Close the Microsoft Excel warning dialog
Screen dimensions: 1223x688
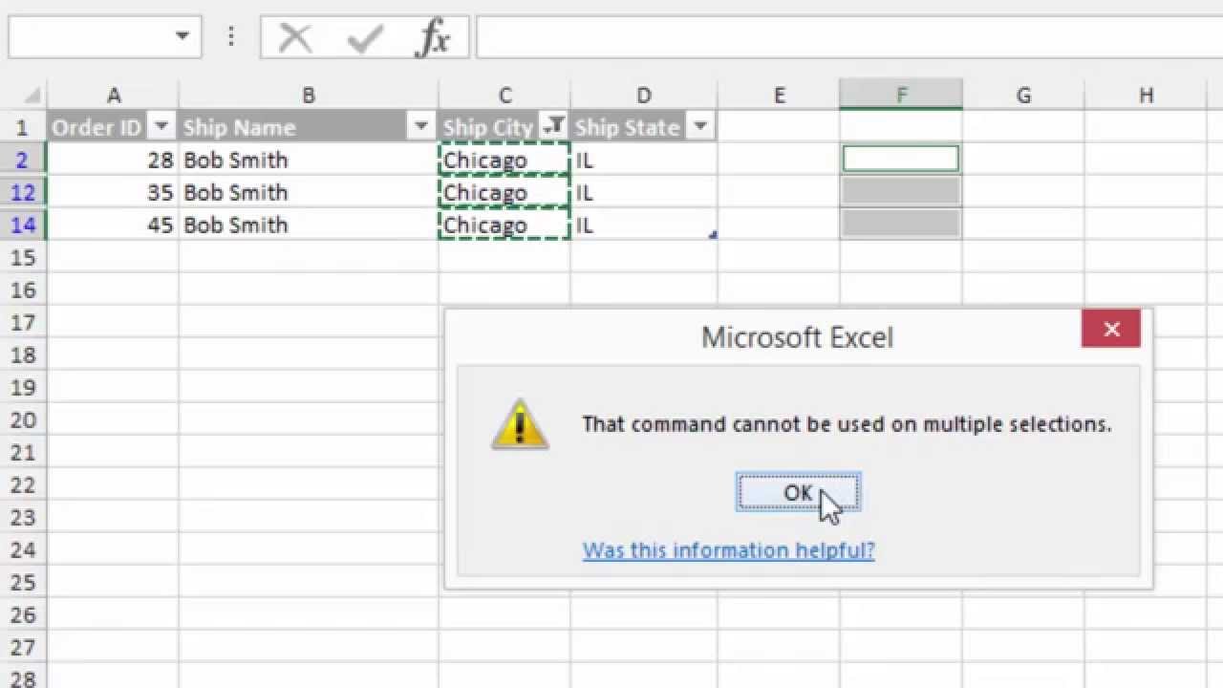pos(1110,330)
